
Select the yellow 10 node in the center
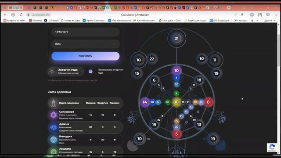tap(177, 102)
